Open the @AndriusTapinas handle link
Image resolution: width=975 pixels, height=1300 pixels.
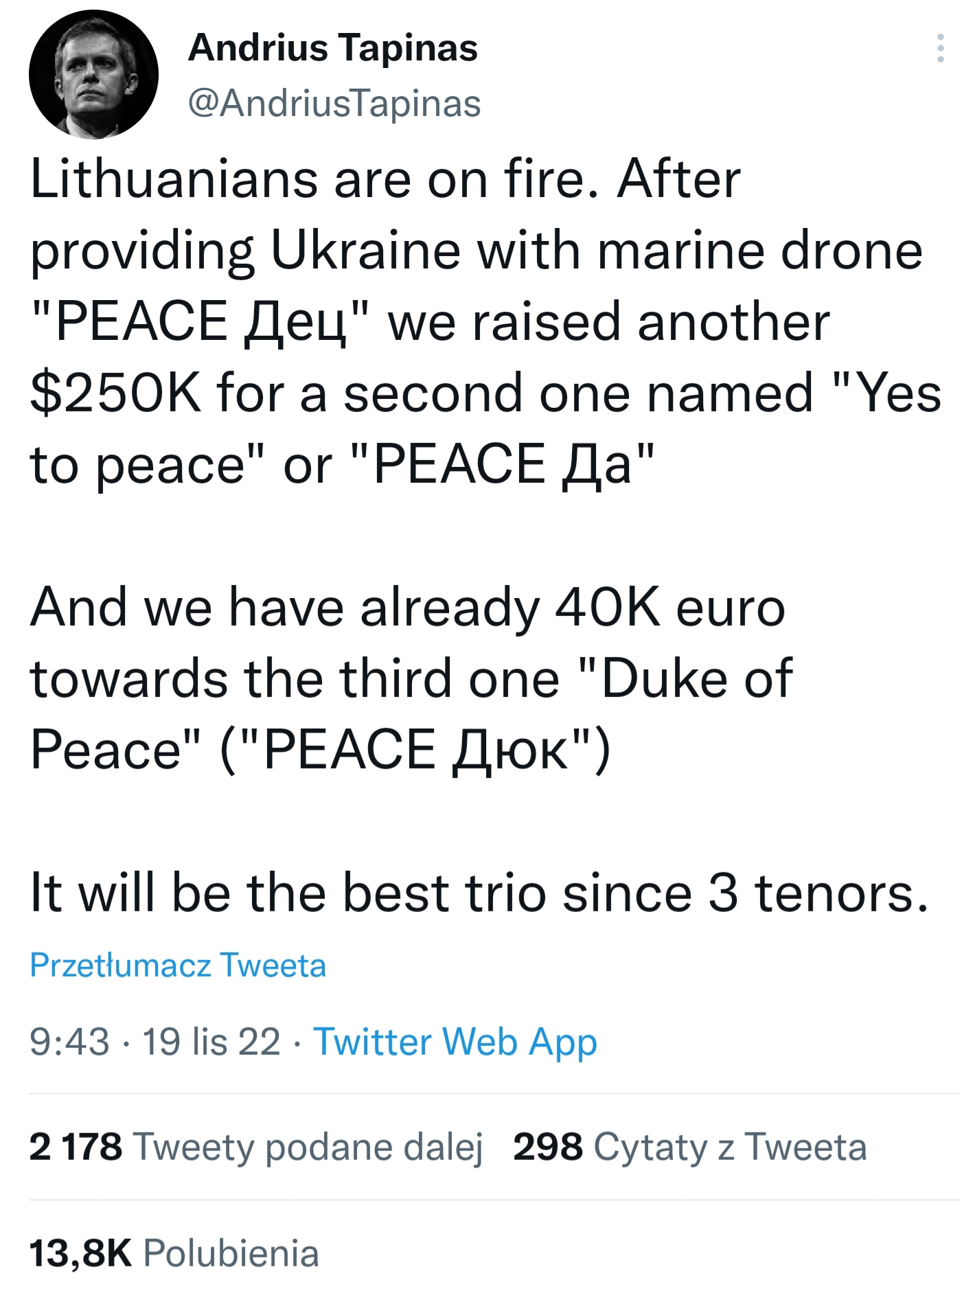[x=334, y=104]
